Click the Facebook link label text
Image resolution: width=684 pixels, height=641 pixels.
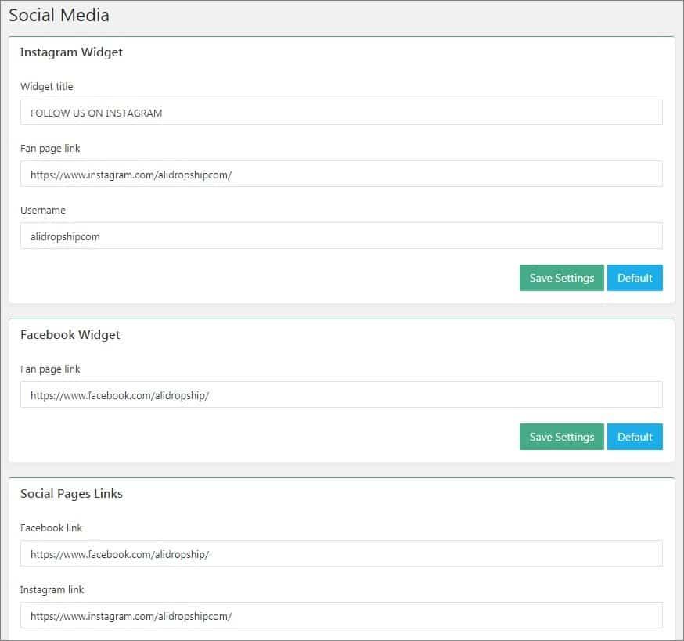click(x=51, y=528)
